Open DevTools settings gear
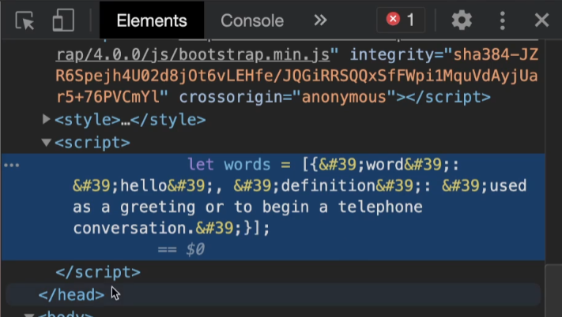 [462, 20]
